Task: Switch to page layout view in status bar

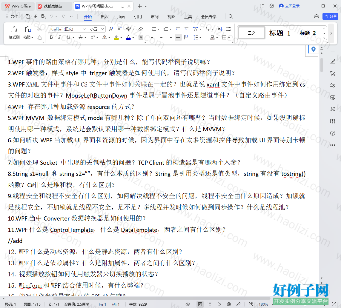Action: [200, 304]
